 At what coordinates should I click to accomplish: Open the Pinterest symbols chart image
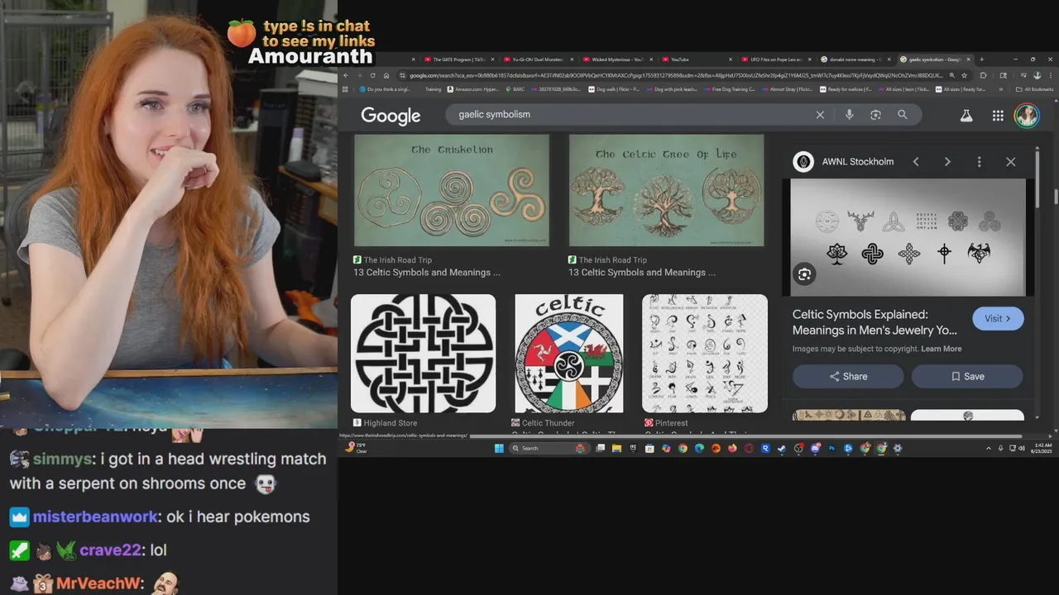705,354
